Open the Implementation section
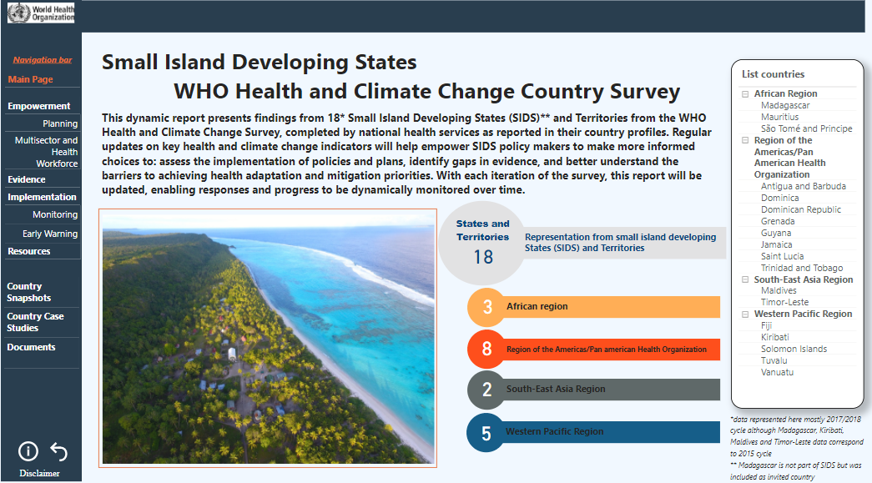Image resolution: width=872 pixels, height=483 pixels. (x=42, y=197)
